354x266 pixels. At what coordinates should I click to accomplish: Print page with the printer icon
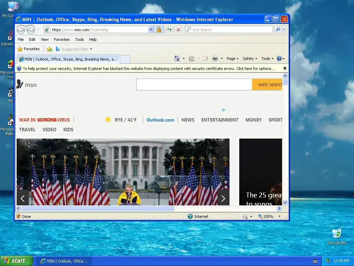pos(215,59)
